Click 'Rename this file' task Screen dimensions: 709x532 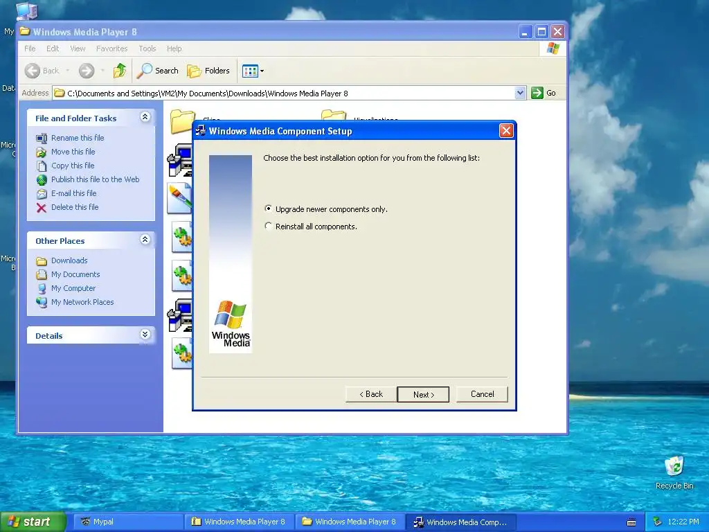78,138
